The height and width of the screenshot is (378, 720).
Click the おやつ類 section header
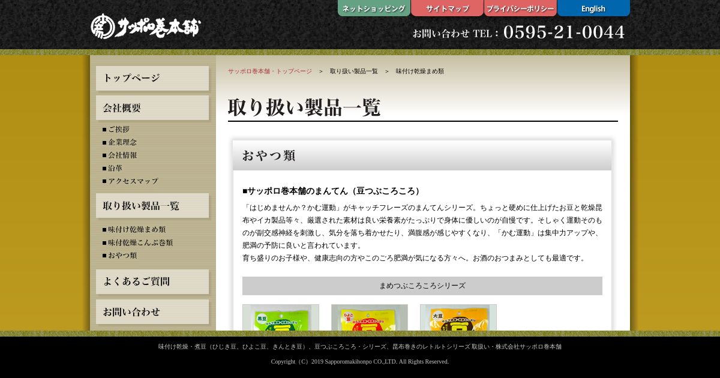click(x=422, y=155)
